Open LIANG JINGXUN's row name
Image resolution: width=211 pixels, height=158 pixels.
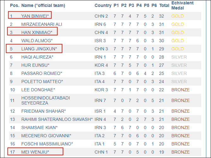[x=39, y=49]
